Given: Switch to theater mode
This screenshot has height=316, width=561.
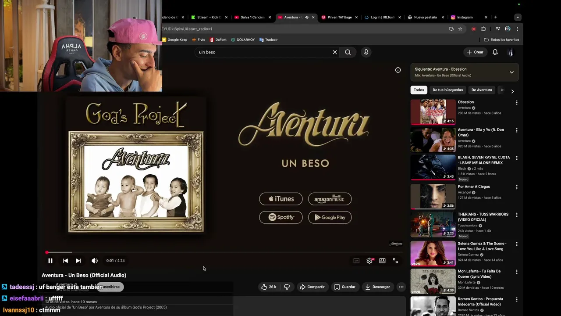Looking at the screenshot, I should pos(382,261).
